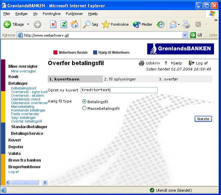Open the Faste overførsler link
The height and width of the screenshot is (195, 221).
click(x=25, y=114)
